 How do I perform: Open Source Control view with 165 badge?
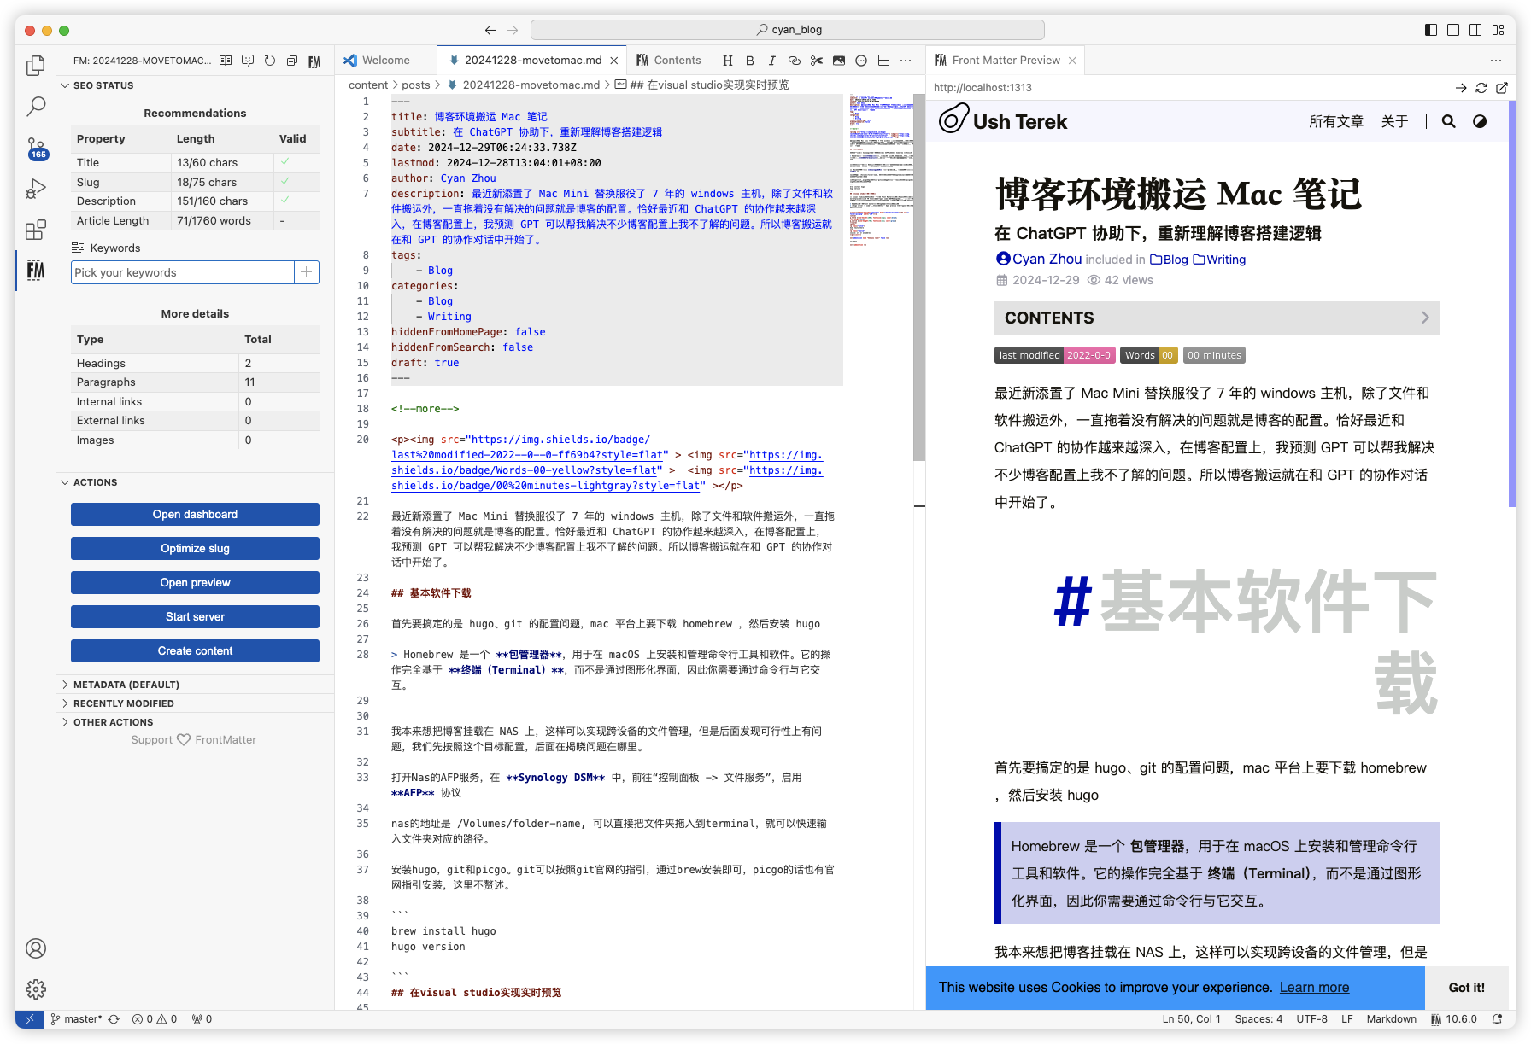coord(36,149)
